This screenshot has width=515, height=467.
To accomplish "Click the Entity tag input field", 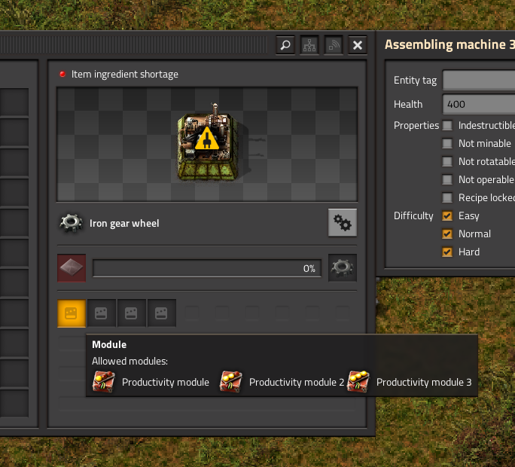I will [479, 80].
